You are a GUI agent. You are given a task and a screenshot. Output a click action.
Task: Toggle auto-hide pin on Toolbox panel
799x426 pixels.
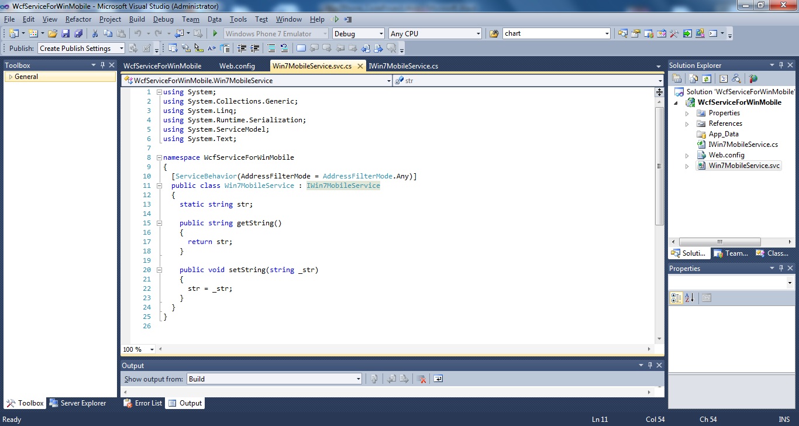pyautogui.click(x=102, y=65)
